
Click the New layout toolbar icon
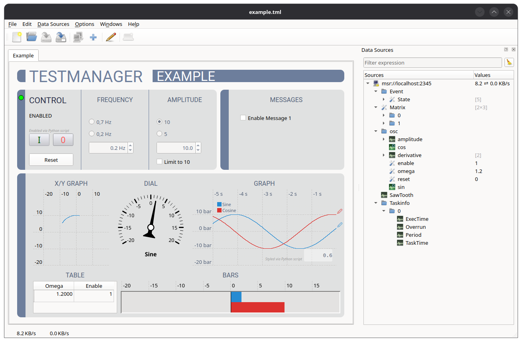click(x=17, y=37)
